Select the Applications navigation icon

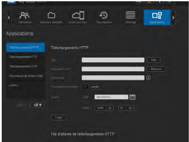157,17
